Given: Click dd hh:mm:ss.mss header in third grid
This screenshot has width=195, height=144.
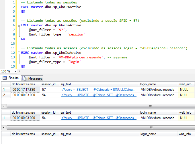Looking at the screenshot, I should point(25,134).
